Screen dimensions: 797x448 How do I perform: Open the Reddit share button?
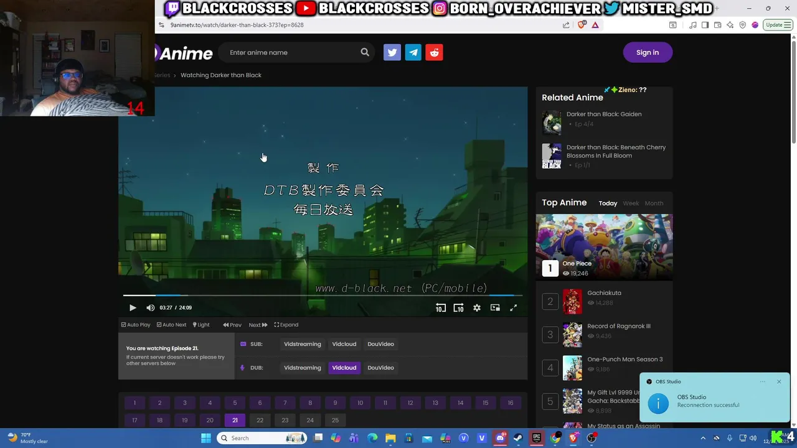coord(435,52)
